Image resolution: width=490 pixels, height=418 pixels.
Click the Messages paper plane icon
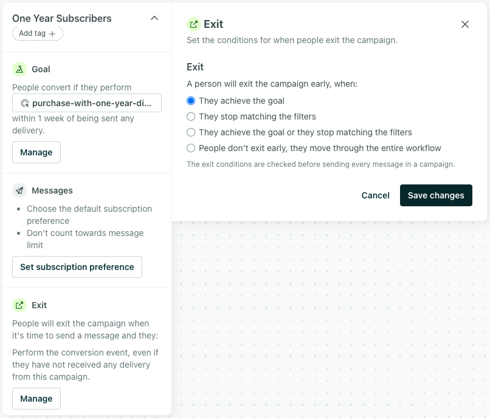click(x=19, y=190)
